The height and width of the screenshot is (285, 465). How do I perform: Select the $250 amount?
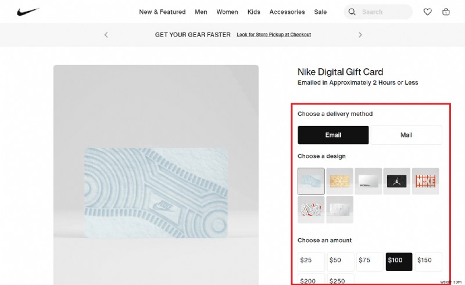341,279
